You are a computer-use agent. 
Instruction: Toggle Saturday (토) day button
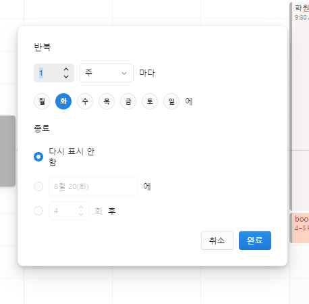click(x=150, y=101)
